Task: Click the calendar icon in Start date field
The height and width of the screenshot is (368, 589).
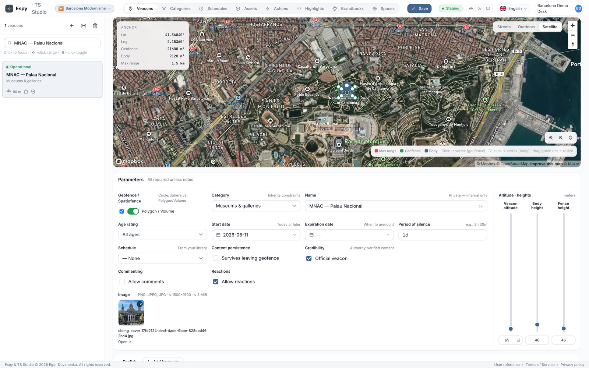Action: click(x=218, y=235)
